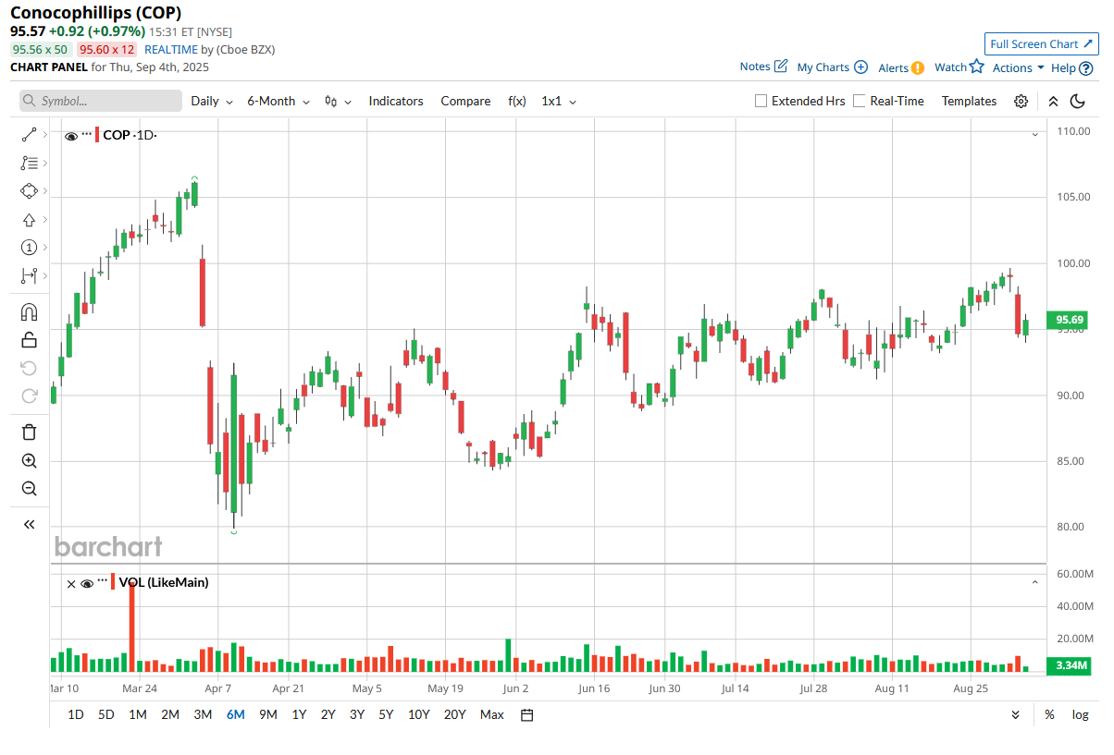Add chart with My Charts plus icon
Screen dimensions: 1114x755
[x=860, y=67]
